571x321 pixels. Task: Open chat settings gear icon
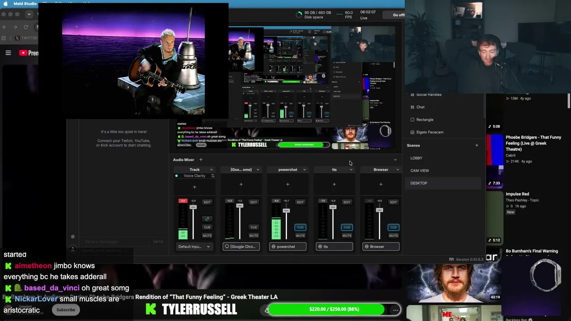[73, 237]
